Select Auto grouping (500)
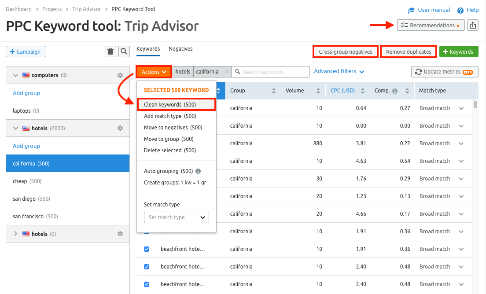 (168, 171)
